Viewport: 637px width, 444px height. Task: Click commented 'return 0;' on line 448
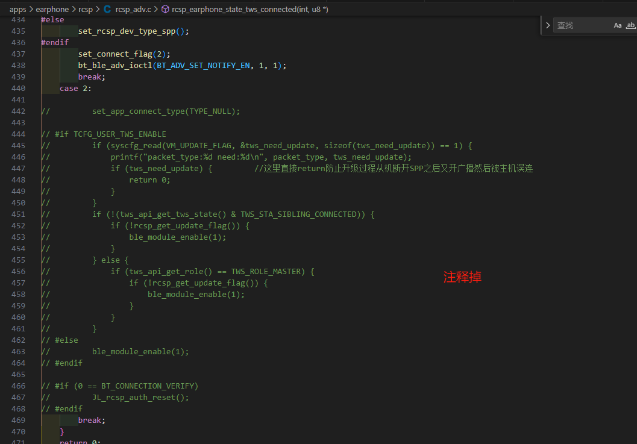[150, 180]
